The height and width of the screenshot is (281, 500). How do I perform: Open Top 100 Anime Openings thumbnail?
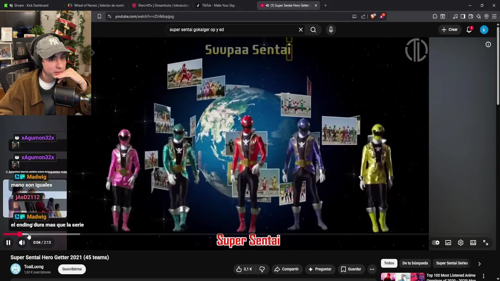[403, 277]
